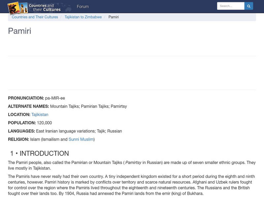Focus the Search input field

[x=231, y=6]
